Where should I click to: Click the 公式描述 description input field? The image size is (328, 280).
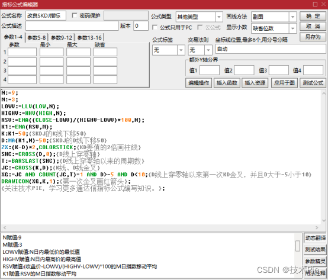[x=72, y=26]
